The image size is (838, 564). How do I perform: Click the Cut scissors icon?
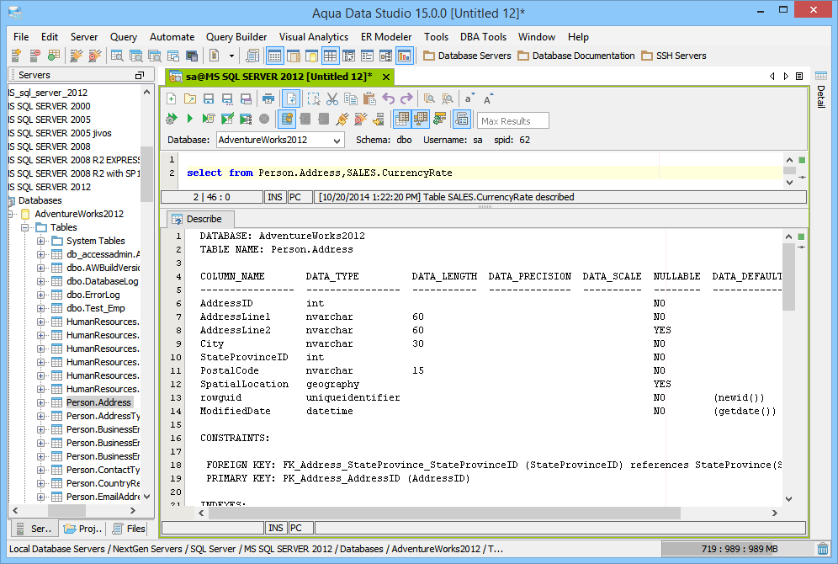(332, 98)
